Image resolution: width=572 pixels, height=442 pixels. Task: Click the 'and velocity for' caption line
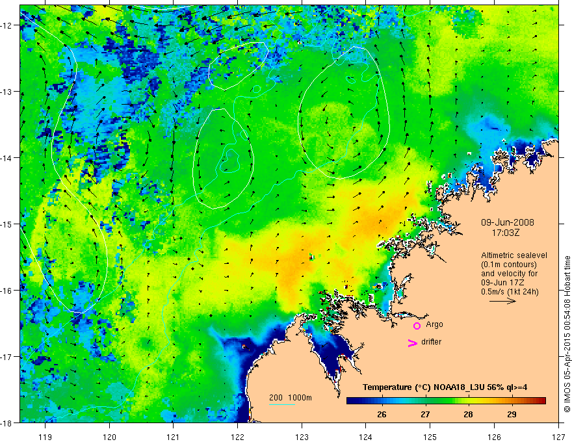coord(509,274)
